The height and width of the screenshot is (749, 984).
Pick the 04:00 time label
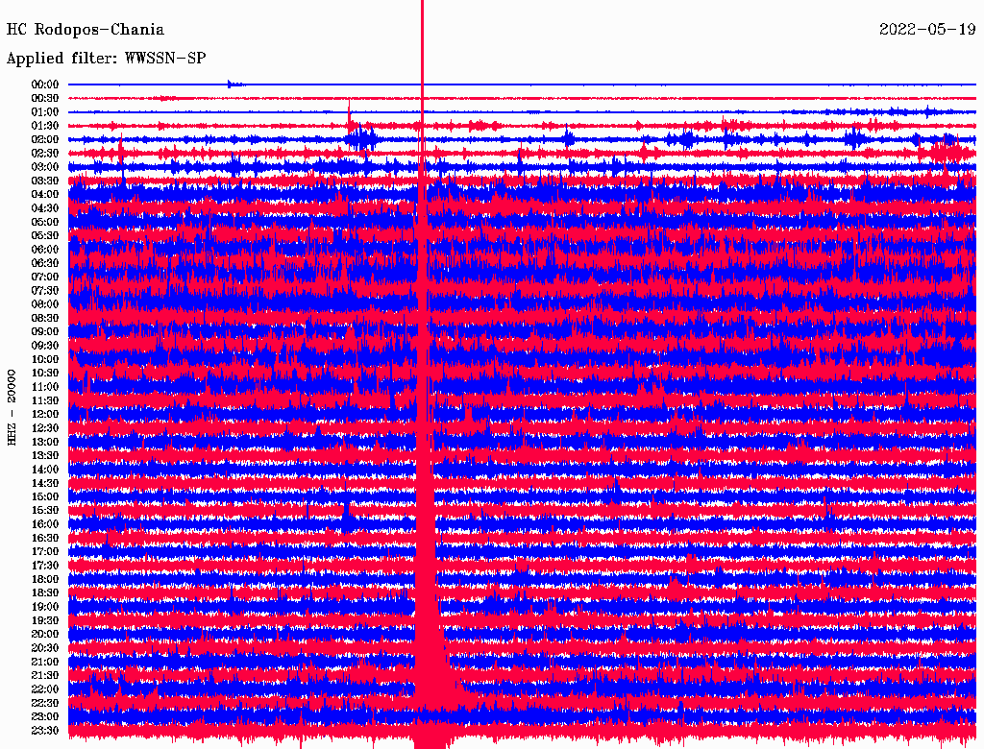coord(45,195)
